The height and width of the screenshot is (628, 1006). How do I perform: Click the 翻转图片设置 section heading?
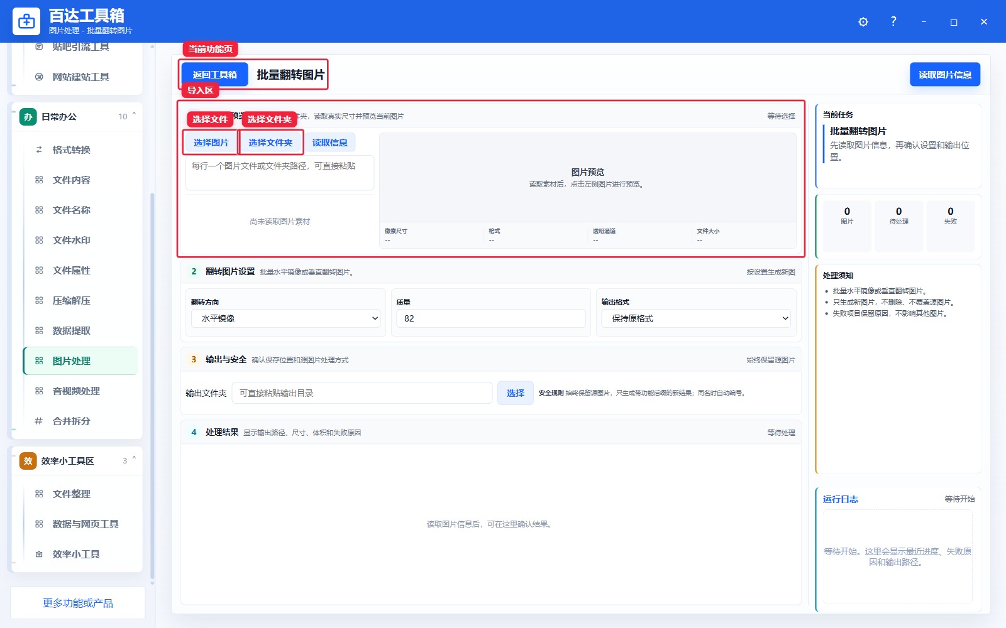pos(230,272)
